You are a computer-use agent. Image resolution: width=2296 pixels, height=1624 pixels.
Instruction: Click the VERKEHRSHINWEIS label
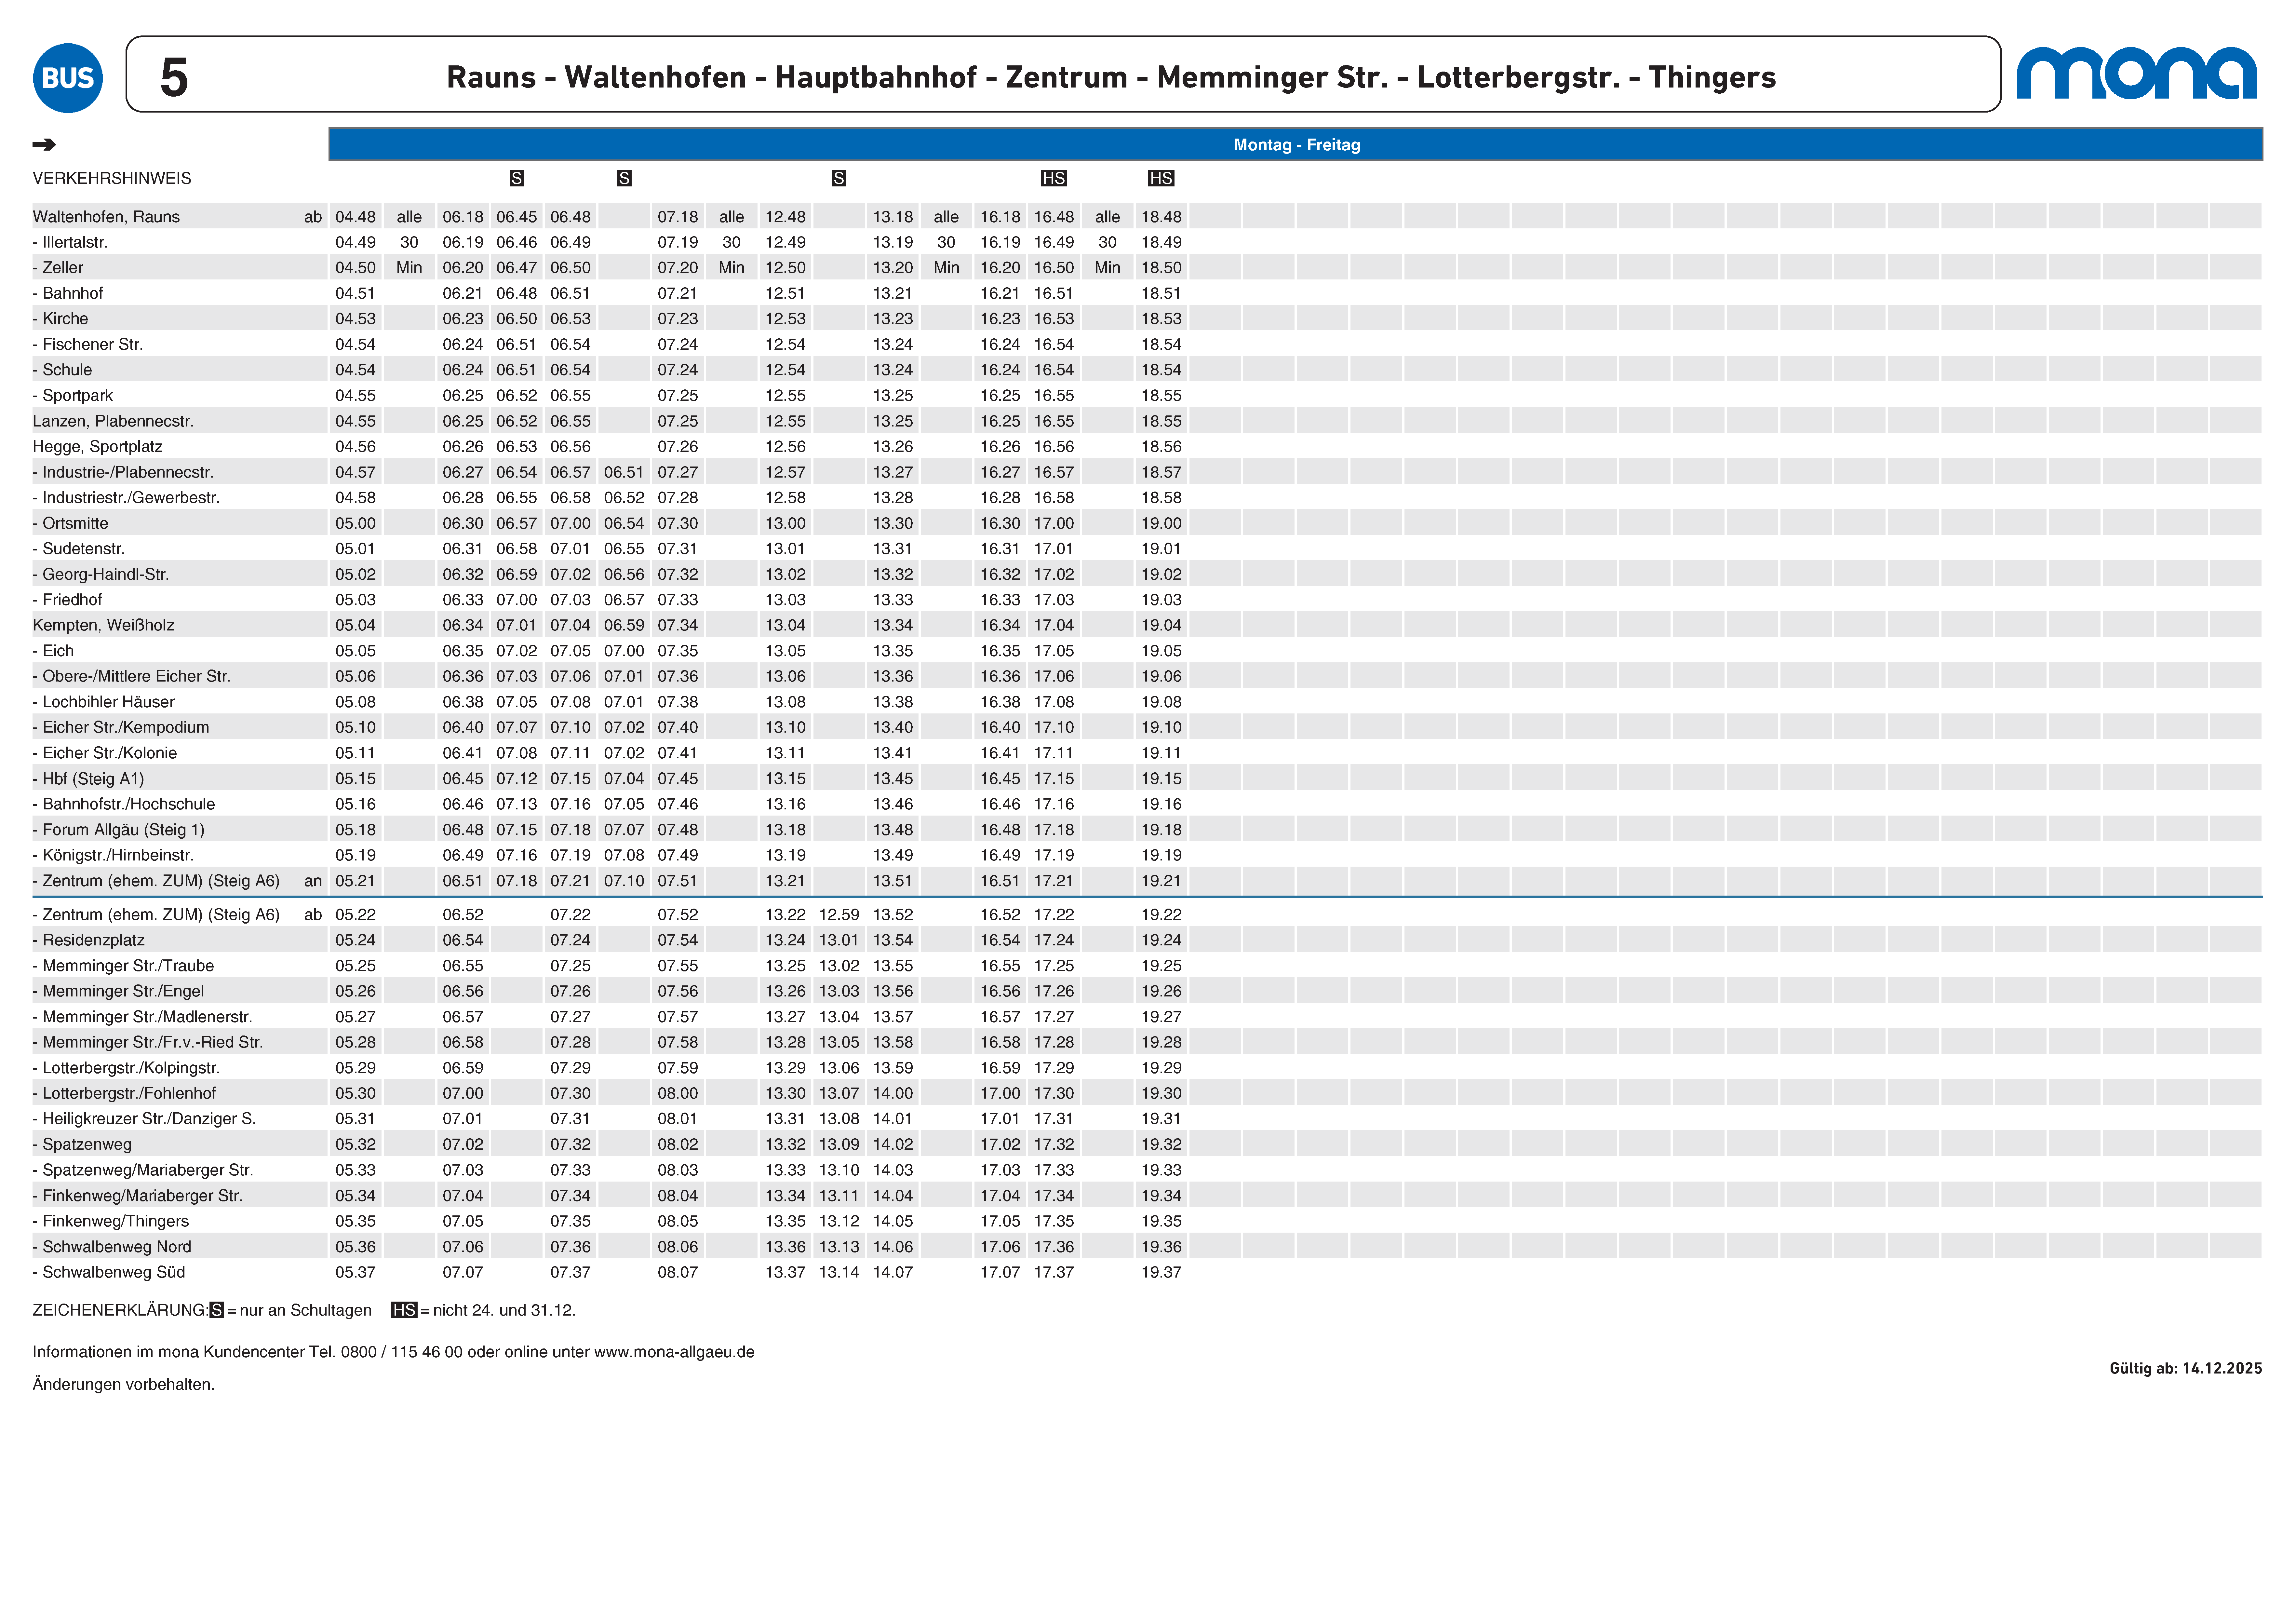[112, 178]
